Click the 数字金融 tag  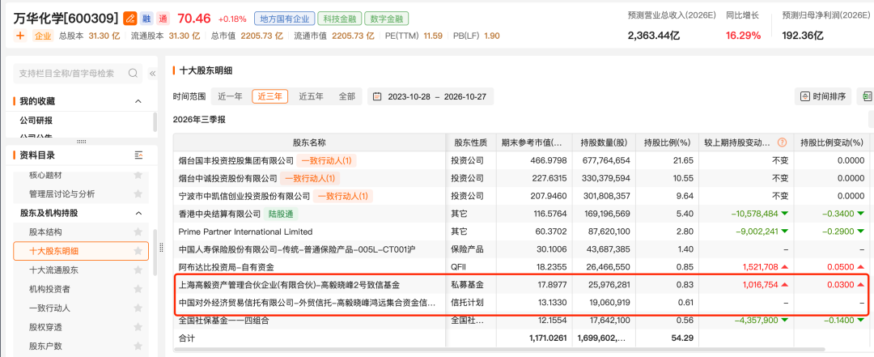[x=387, y=19]
